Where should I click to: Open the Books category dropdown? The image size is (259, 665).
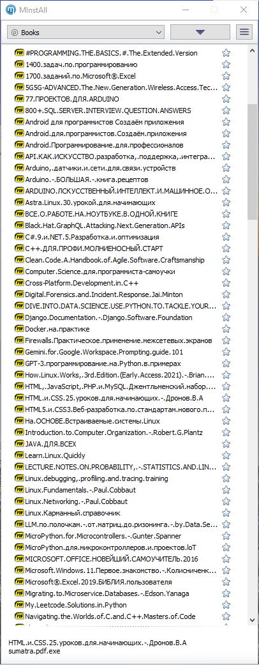click(85, 32)
